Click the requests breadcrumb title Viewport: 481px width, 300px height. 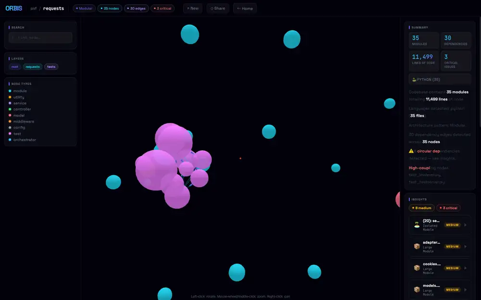click(x=54, y=9)
